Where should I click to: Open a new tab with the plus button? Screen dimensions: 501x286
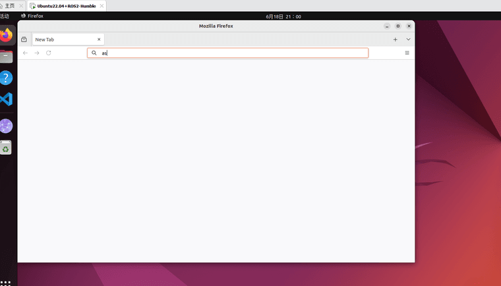396,40
